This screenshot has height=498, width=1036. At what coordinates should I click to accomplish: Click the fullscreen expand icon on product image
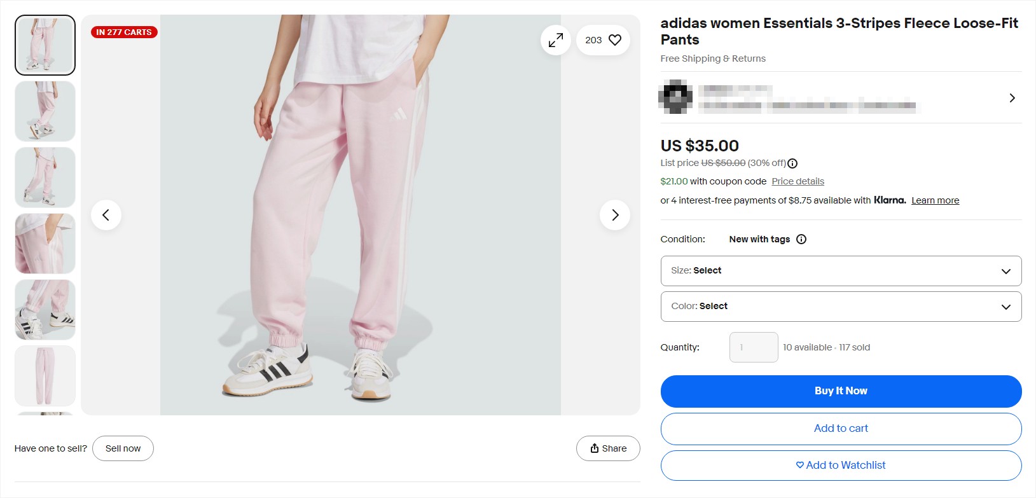pyautogui.click(x=555, y=39)
